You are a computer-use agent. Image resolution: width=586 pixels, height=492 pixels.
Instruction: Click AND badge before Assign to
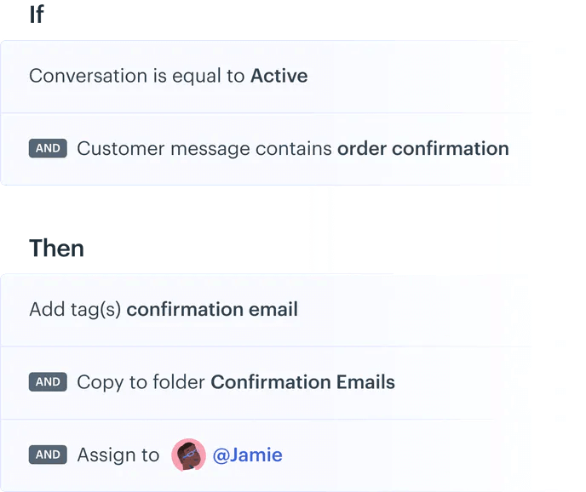pyautogui.click(x=48, y=455)
